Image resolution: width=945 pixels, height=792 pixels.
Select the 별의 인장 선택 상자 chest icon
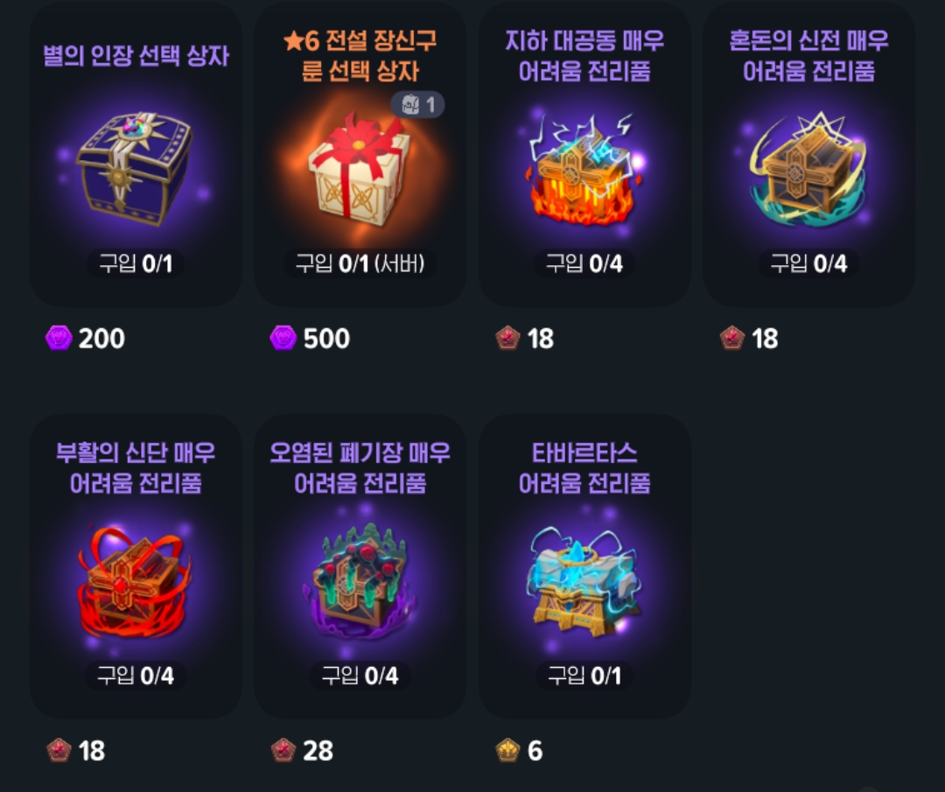(x=134, y=168)
